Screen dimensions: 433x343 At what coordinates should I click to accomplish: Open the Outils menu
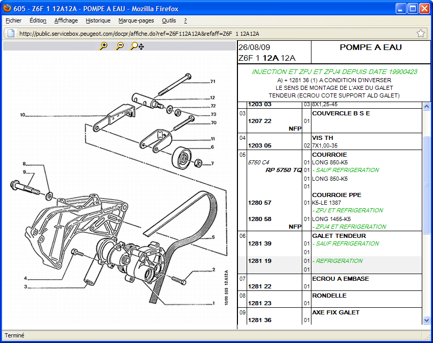[169, 20]
